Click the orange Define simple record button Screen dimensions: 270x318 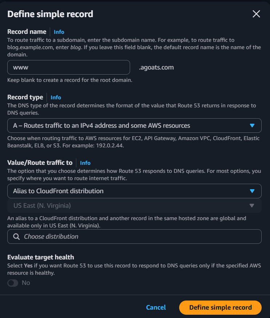220,307
